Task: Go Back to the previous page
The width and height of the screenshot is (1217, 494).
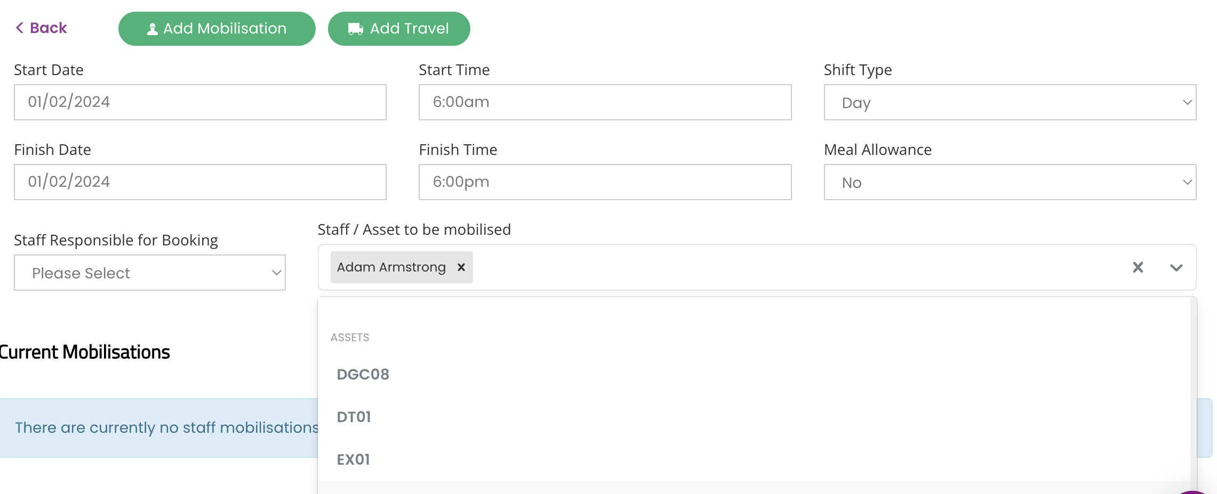Action: pyautogui.click(x=41, y=28)
